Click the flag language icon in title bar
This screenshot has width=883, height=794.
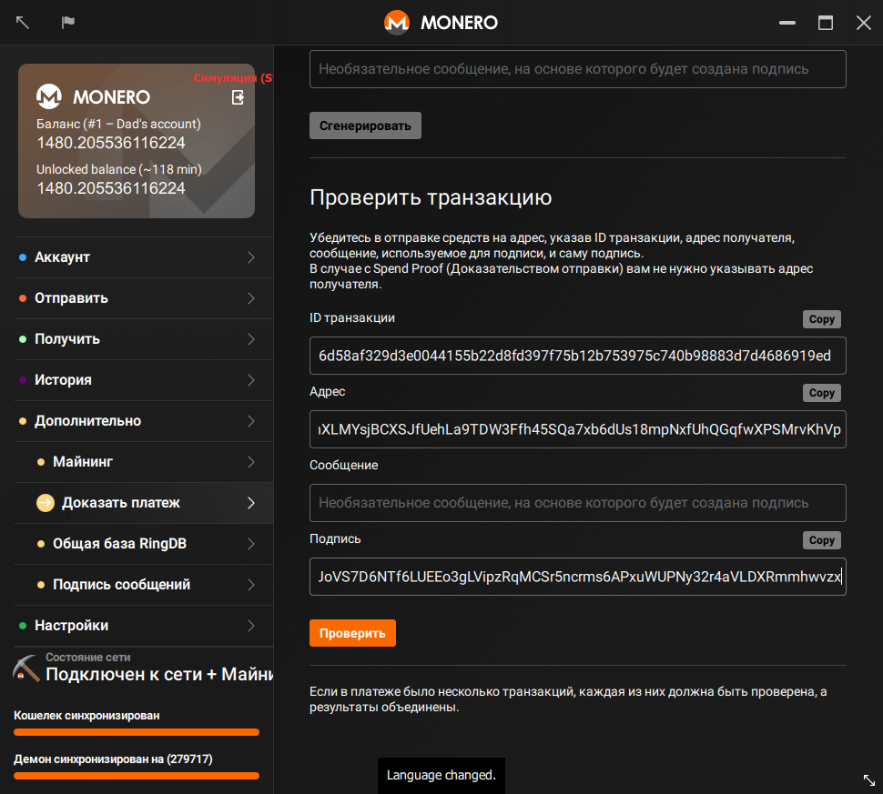pyautogui.click(x=68, y=23)
